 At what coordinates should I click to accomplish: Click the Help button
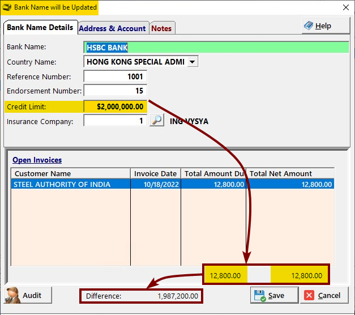click(326, 25)
